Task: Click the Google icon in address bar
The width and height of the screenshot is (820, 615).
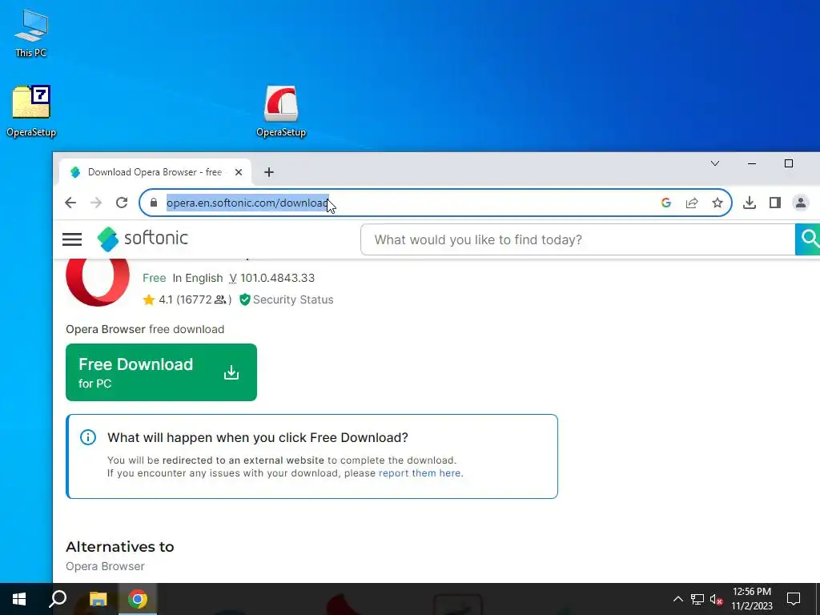Action: (666, 203)
